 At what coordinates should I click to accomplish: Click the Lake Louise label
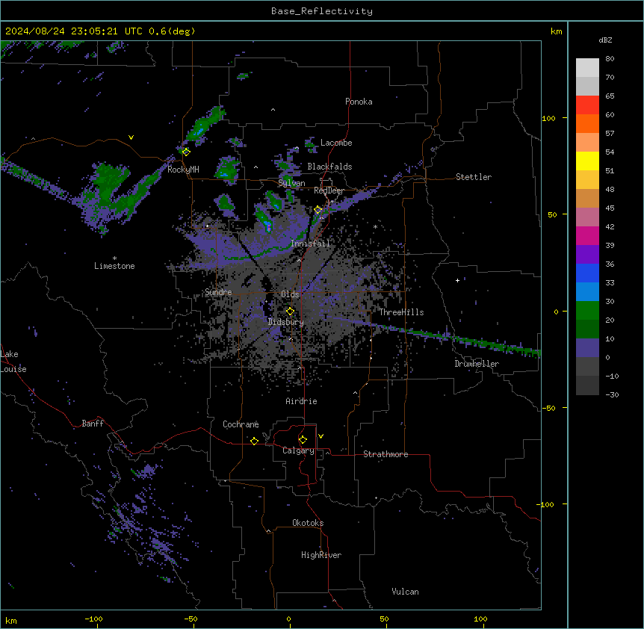pos(13,362)
